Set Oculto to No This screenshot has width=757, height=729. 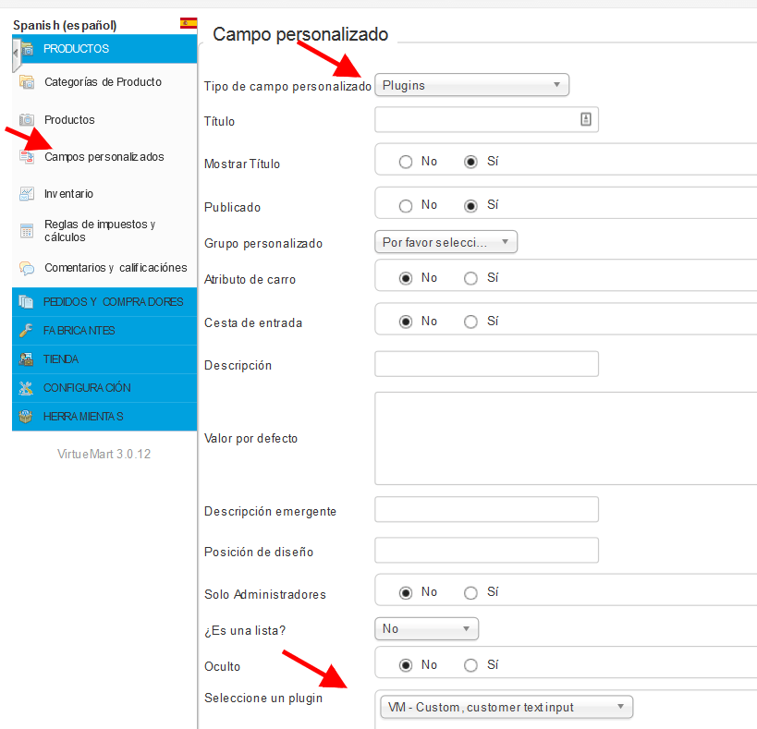click(x=406, y=665)
